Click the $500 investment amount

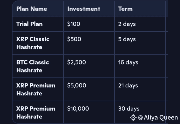(74, 39)
